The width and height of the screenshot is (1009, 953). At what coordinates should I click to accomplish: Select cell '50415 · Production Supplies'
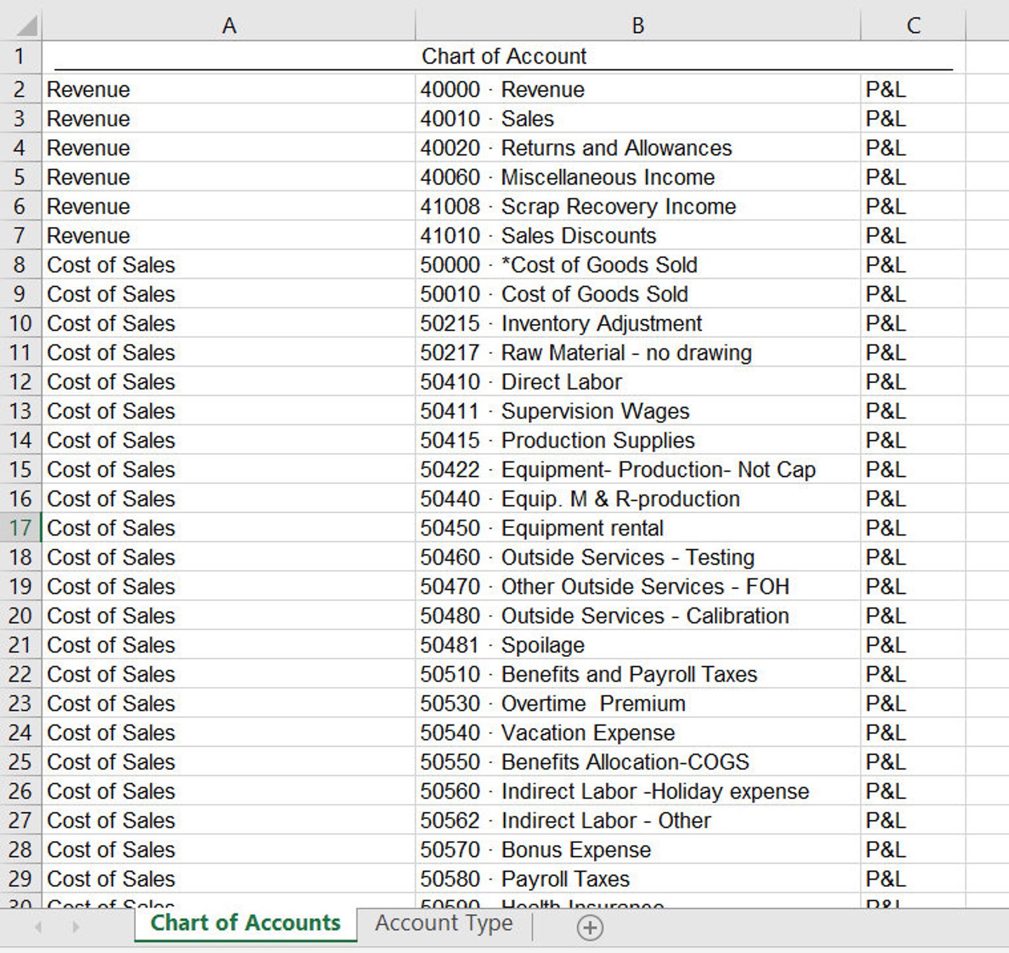[638, 440]
